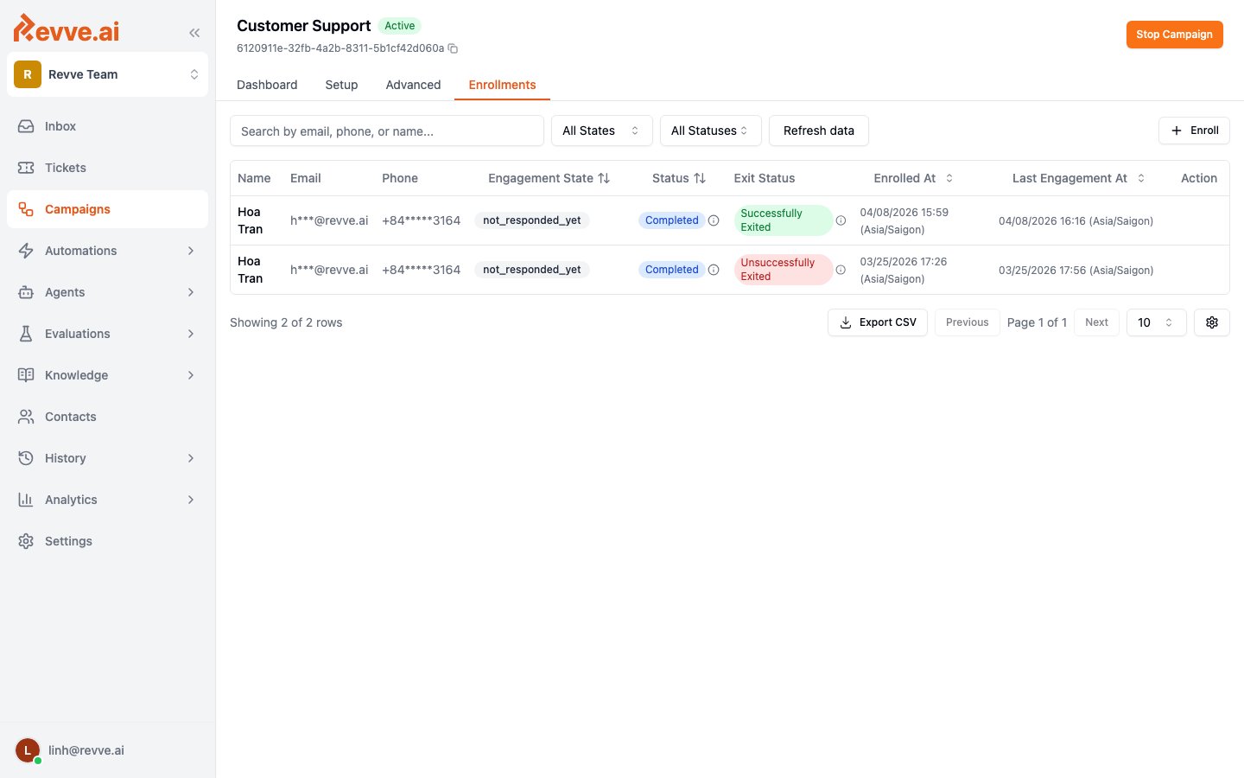
Task: Sort by Engagement State arrows icon
Action: tap(604, 178)
